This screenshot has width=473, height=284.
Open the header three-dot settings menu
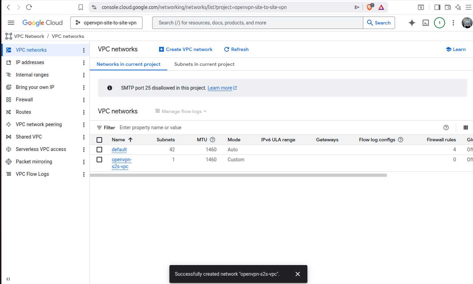pyautogui.click(x=453, y=23)
